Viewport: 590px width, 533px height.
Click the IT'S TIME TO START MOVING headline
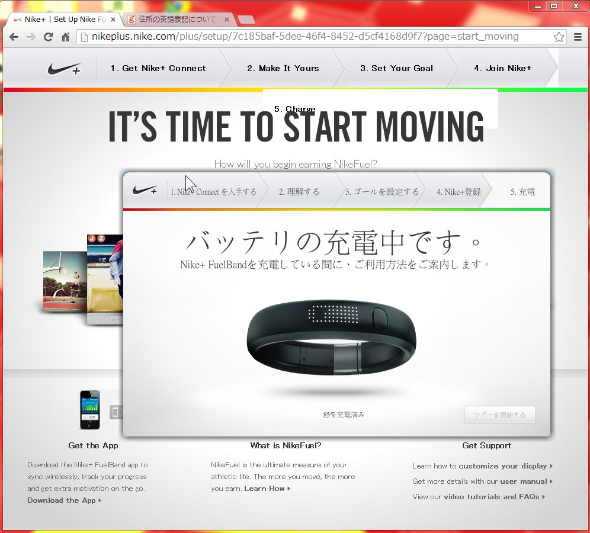[296, 126]
